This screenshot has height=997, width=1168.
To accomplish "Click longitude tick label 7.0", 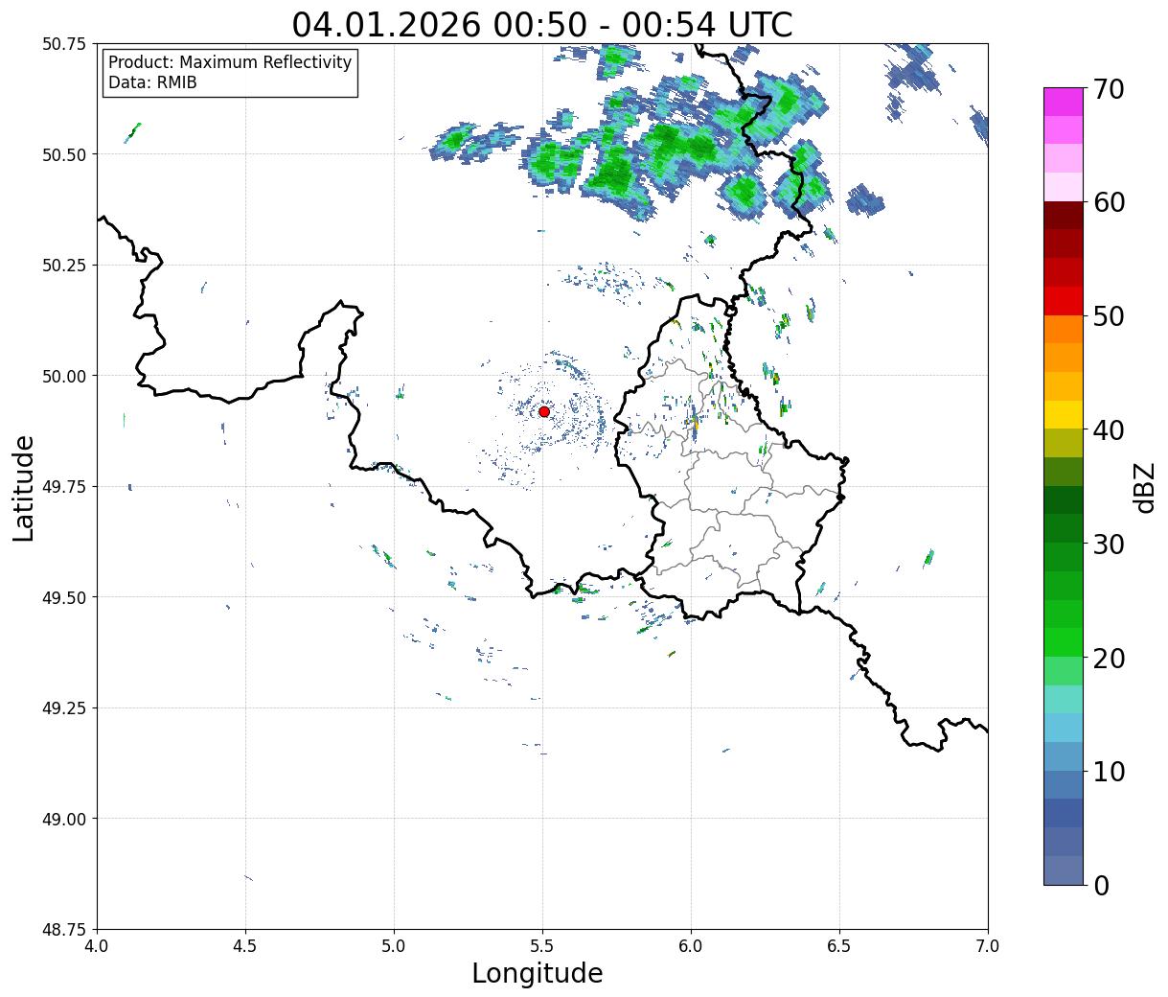I will (988, 945).
